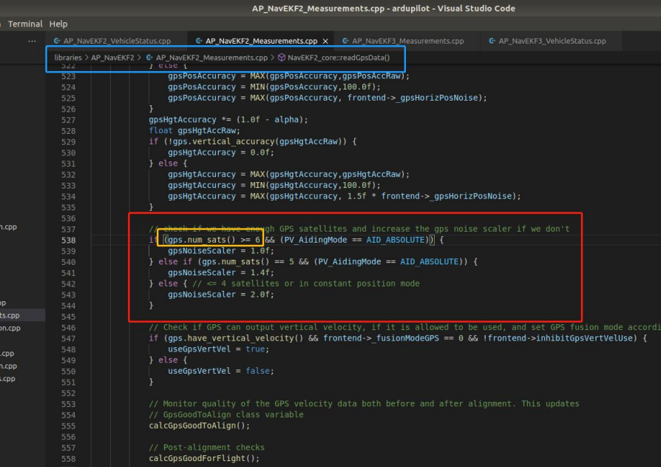Viewport: 661px width, 467px height.
Task: Open the libraries breadcrumb segment
Action: click(68, 58)
